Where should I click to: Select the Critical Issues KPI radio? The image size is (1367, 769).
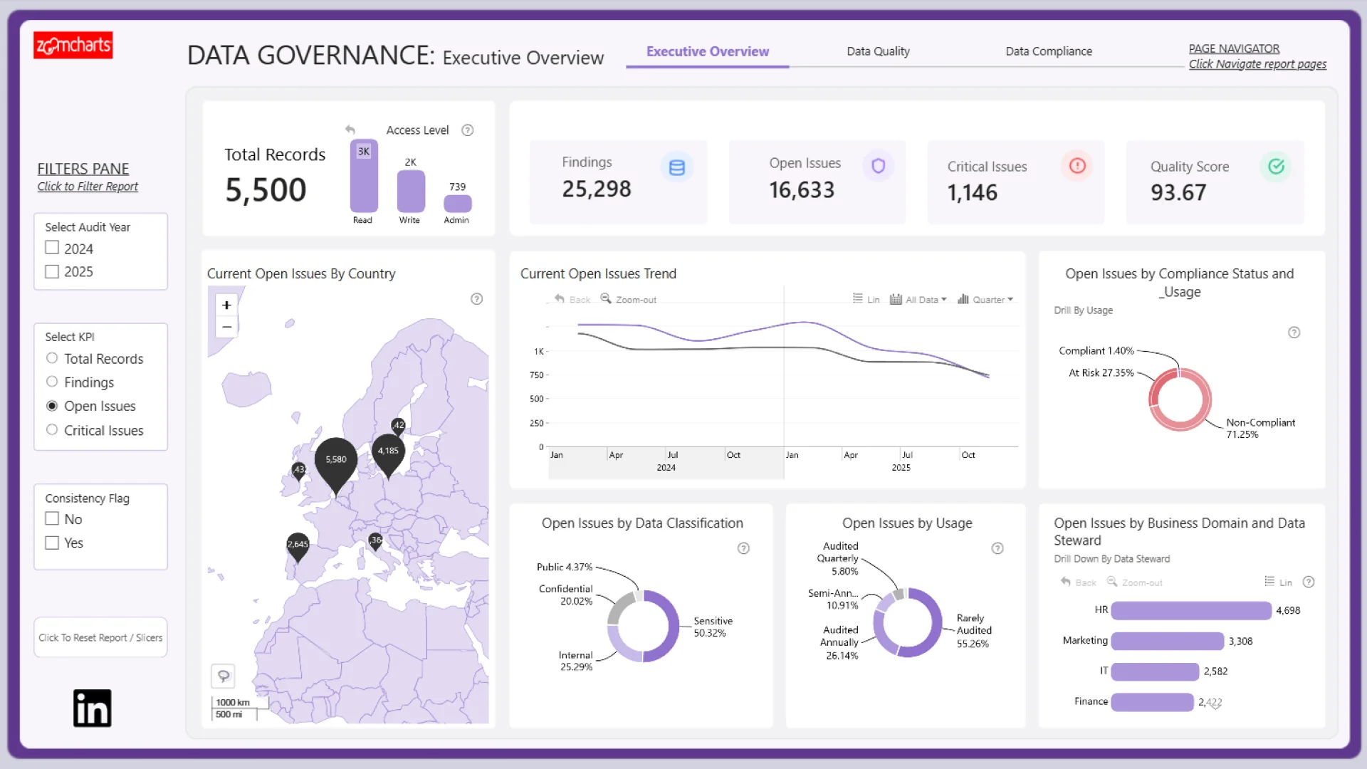tap(52, 430)
